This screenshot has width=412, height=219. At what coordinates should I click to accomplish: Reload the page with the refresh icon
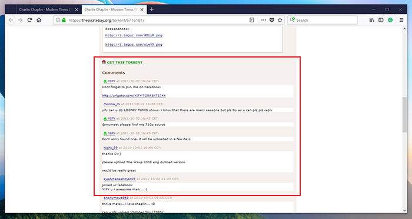click(x=29, y=20)
